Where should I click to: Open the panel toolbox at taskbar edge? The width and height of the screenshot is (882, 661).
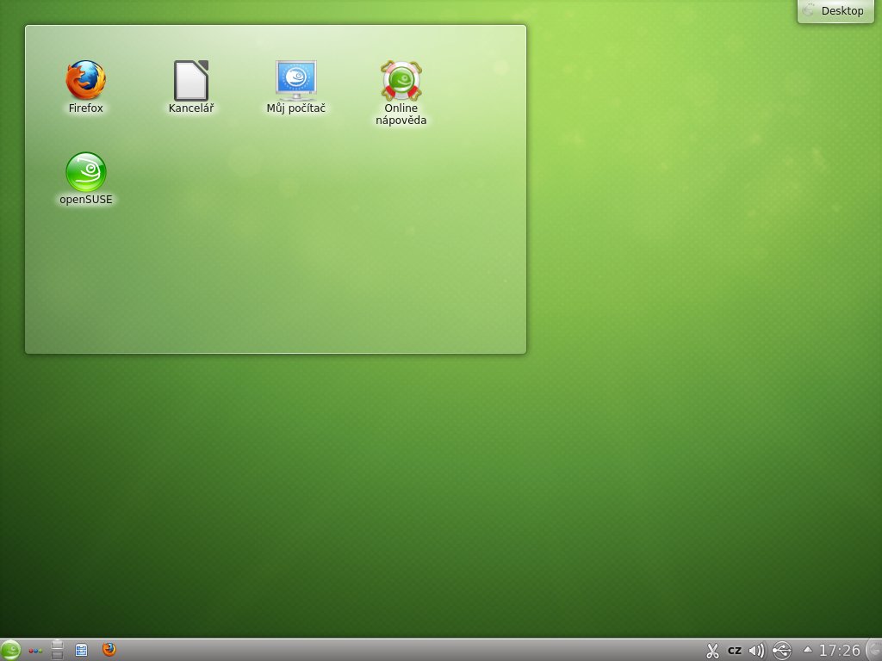tap(875, 651)
